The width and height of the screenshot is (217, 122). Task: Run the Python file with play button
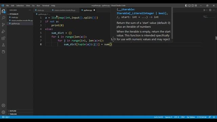(x=204, y=10)
